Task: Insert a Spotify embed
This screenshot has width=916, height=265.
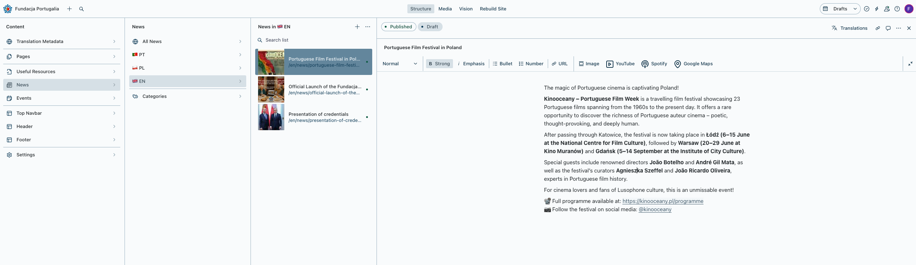Action: tap(654, 64)
